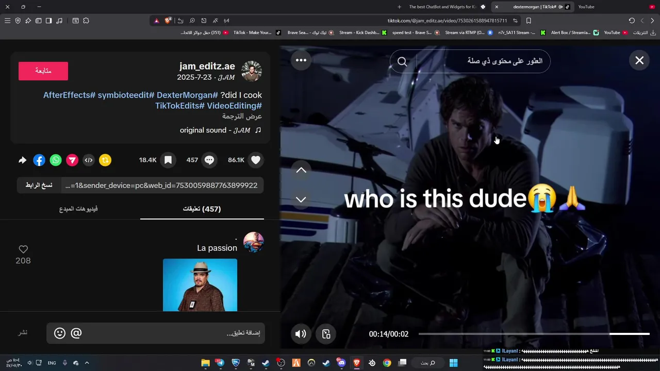This screenshot has width=660, height=371.
Task: Open site settings icon in address bar
Action: click(515, 21)
